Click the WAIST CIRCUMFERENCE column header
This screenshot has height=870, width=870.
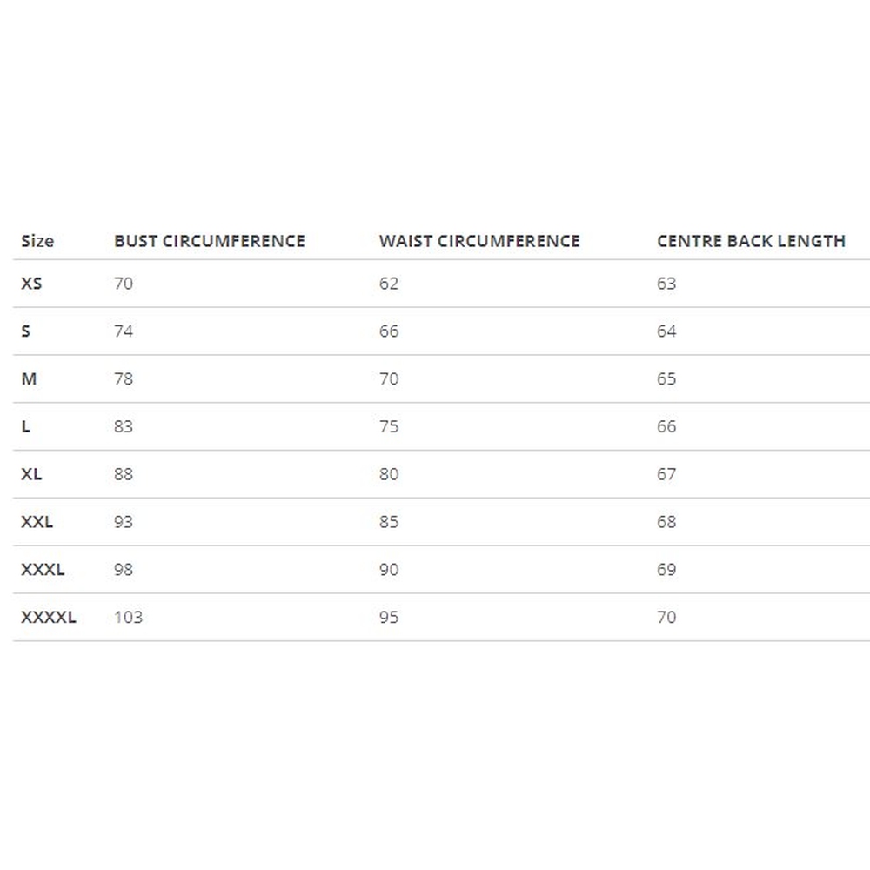click(x=479, y=241)
